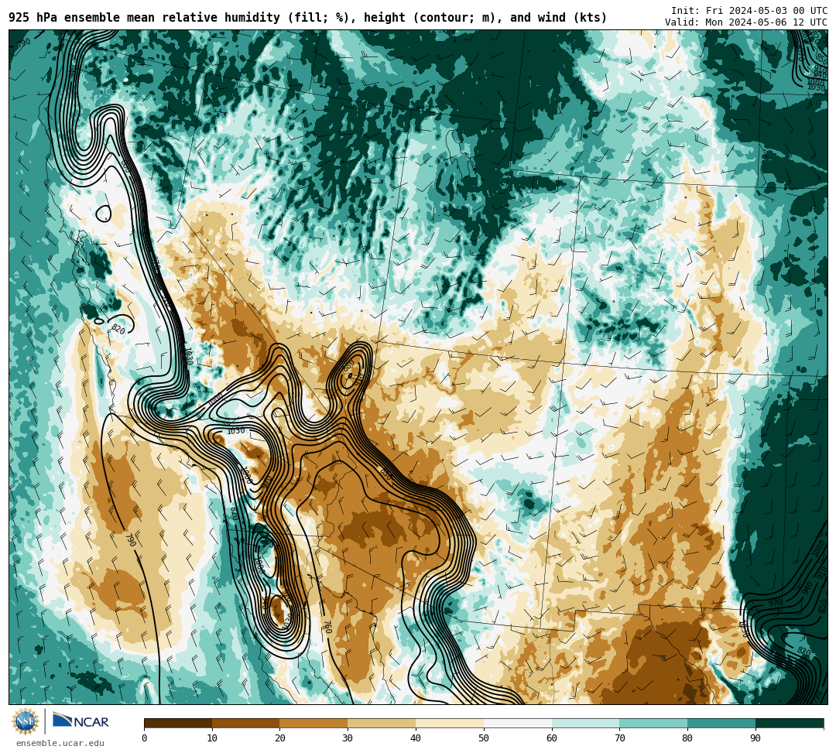836x753 pixels.
Task: Select the 90-100% darkest green colorbar segment
Action: click(790, 723)
